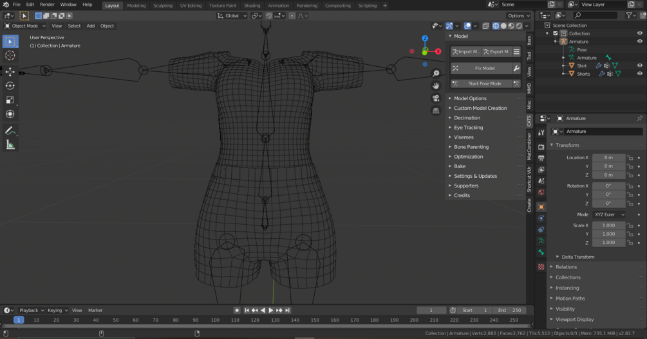Click the zoom magnifier viewport icon
The image size is (647, 339).
(436, 73)
